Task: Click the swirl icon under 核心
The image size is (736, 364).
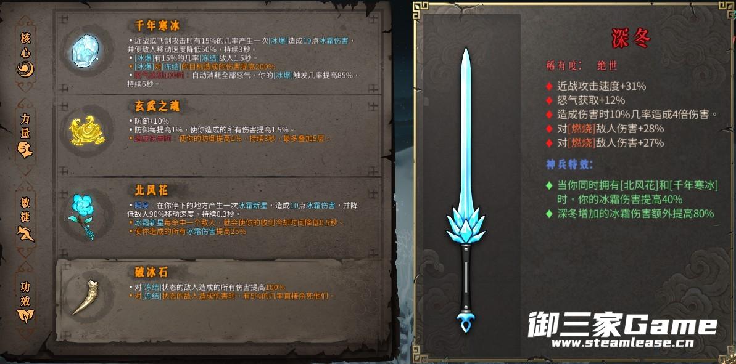Action: pyautogui.click(x=25, y=70)
